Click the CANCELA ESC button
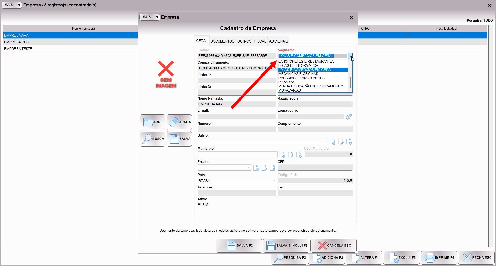Viewport: 496px width, 266px height. [x=333, y=245]
